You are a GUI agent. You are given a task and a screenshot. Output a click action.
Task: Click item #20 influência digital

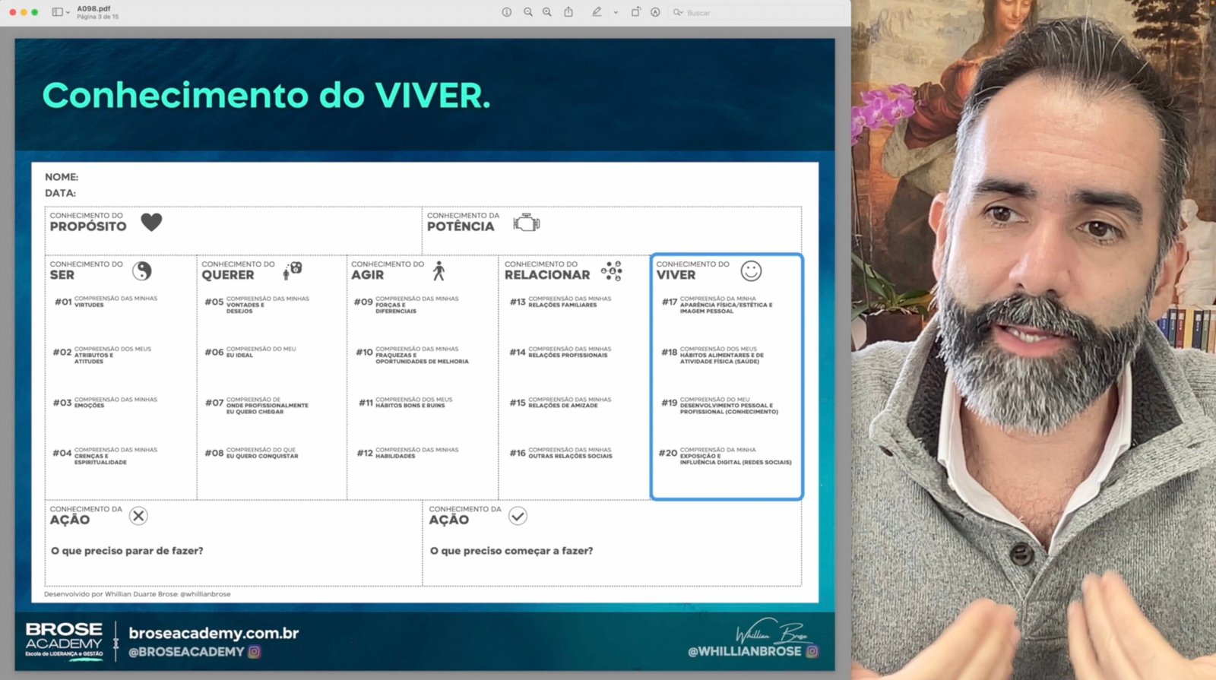pos(725,456)
